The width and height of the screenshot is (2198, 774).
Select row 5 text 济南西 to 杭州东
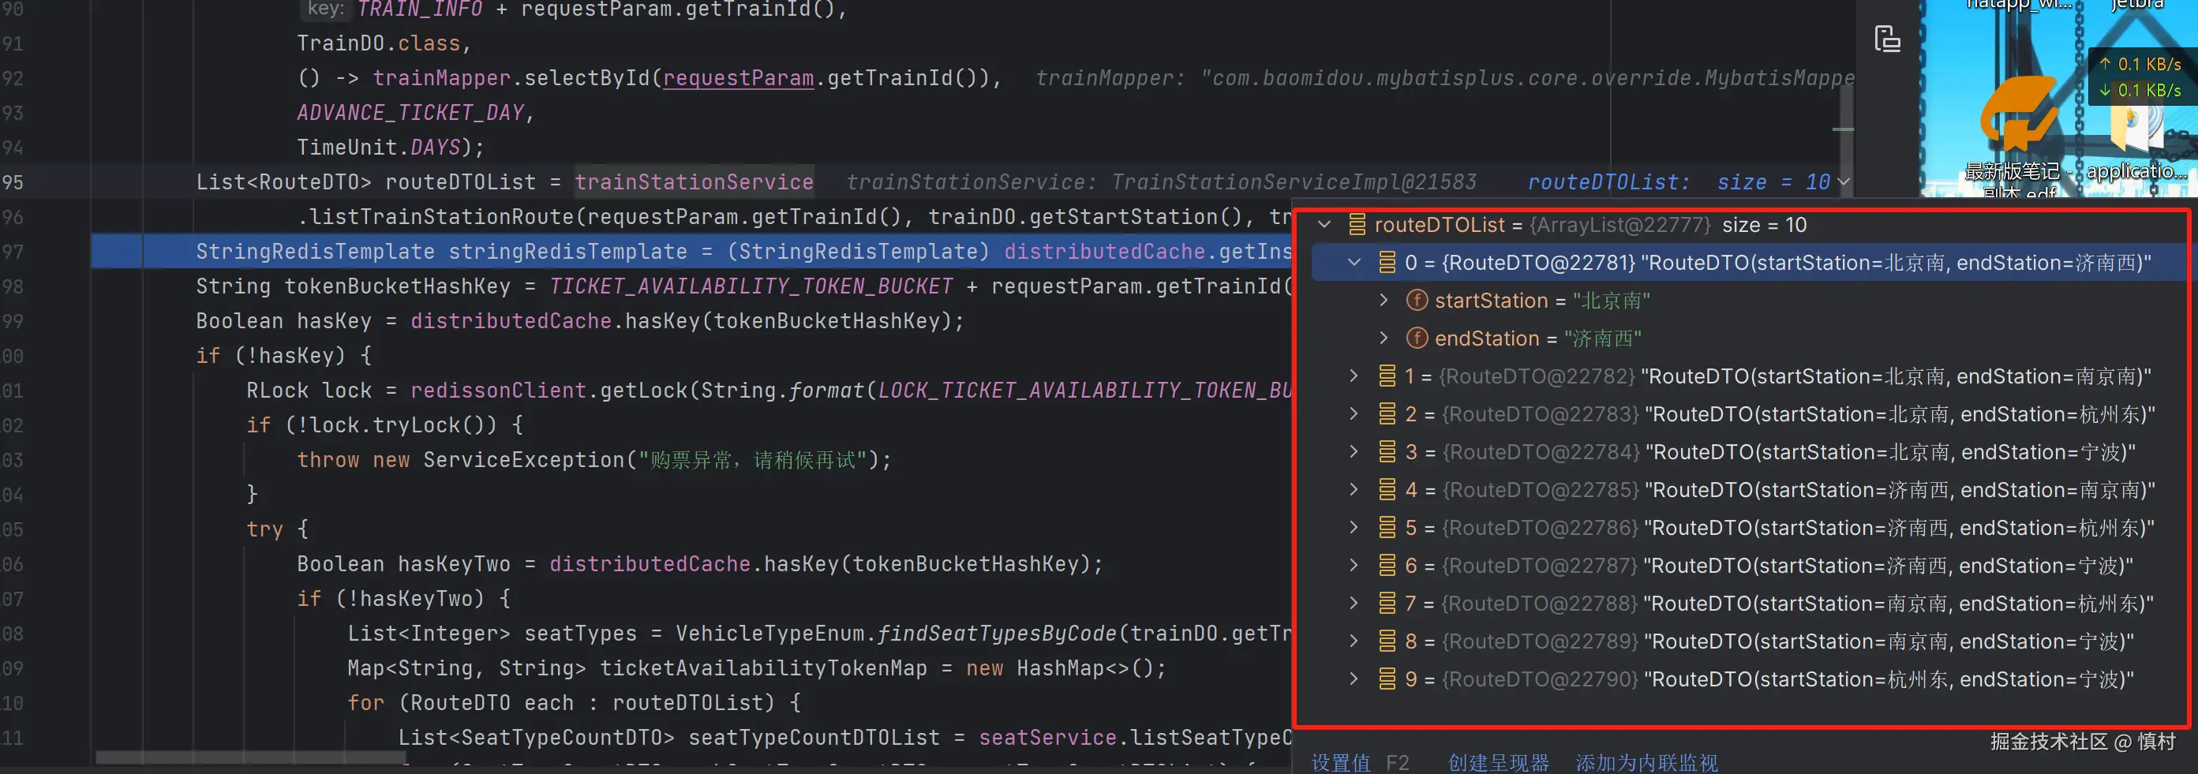coord(1900,529)
